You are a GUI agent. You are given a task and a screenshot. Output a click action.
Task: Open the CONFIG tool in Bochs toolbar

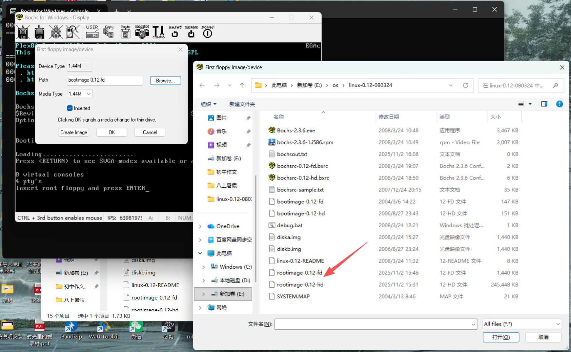click(158, 32)
